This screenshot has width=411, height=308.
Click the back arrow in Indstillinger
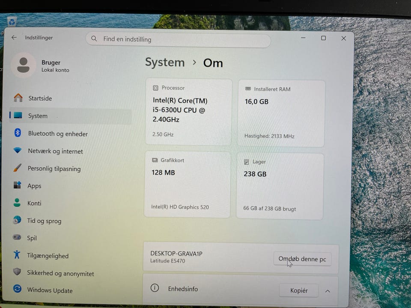click(x=14, y=38)
